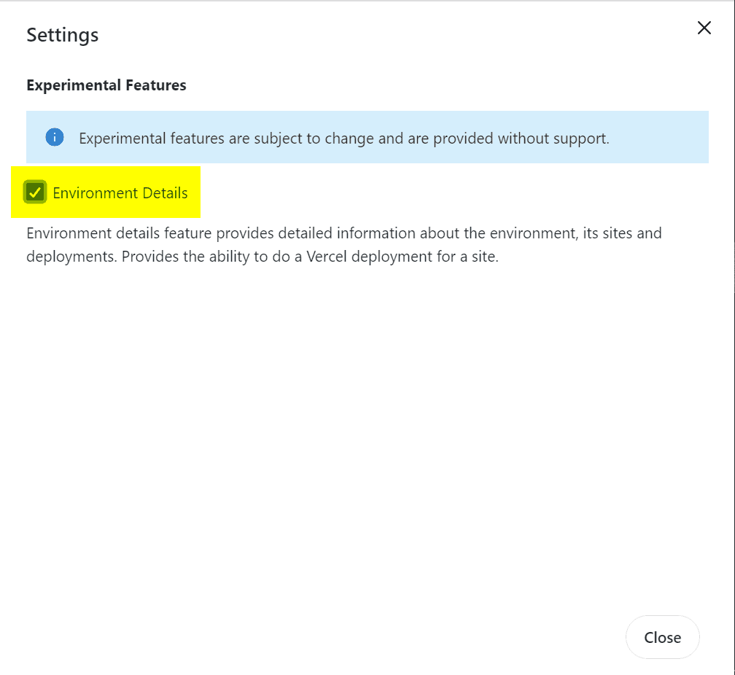Click the empty white area of the dialog
735x675 pixels.
(365, 437)
